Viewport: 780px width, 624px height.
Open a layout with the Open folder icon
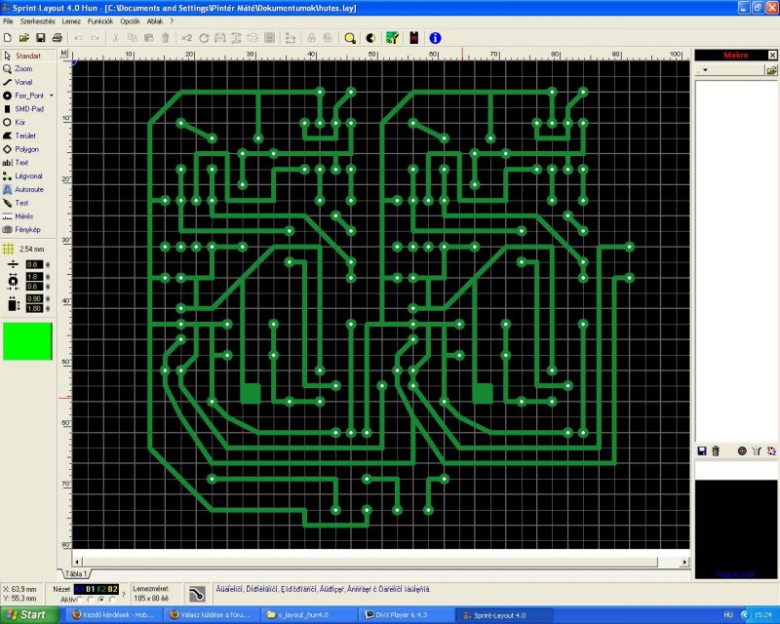[23, 38]
